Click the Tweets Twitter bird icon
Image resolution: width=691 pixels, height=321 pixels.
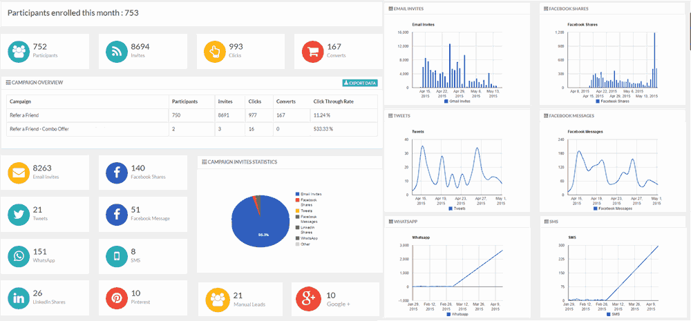coord(19,215)
